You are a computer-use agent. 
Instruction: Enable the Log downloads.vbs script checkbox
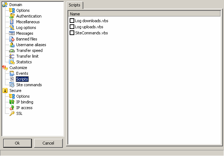(x=72, y=21)
